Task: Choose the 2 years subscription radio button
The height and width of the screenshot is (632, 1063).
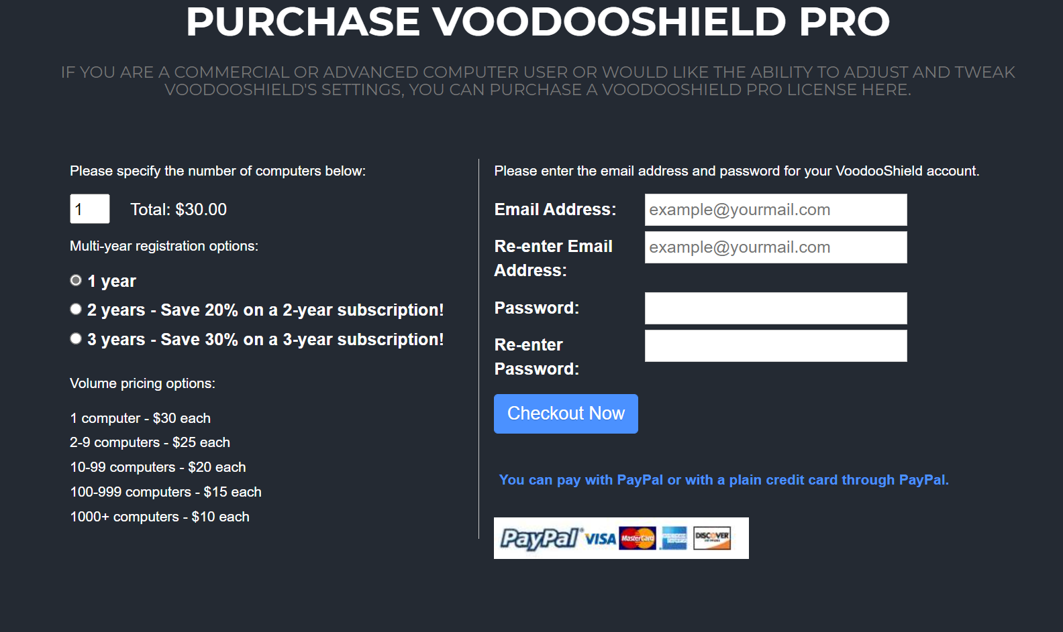Action: tap(76, 309)
